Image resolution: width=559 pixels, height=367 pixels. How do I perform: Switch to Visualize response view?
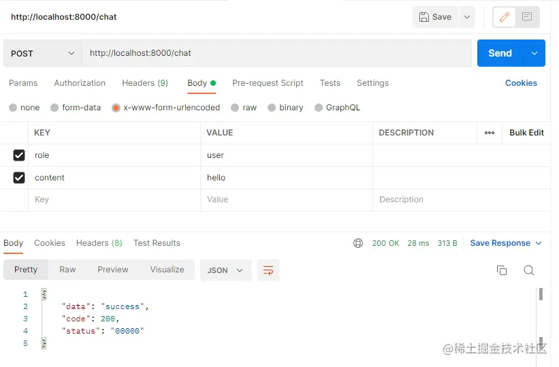(167, 270)
